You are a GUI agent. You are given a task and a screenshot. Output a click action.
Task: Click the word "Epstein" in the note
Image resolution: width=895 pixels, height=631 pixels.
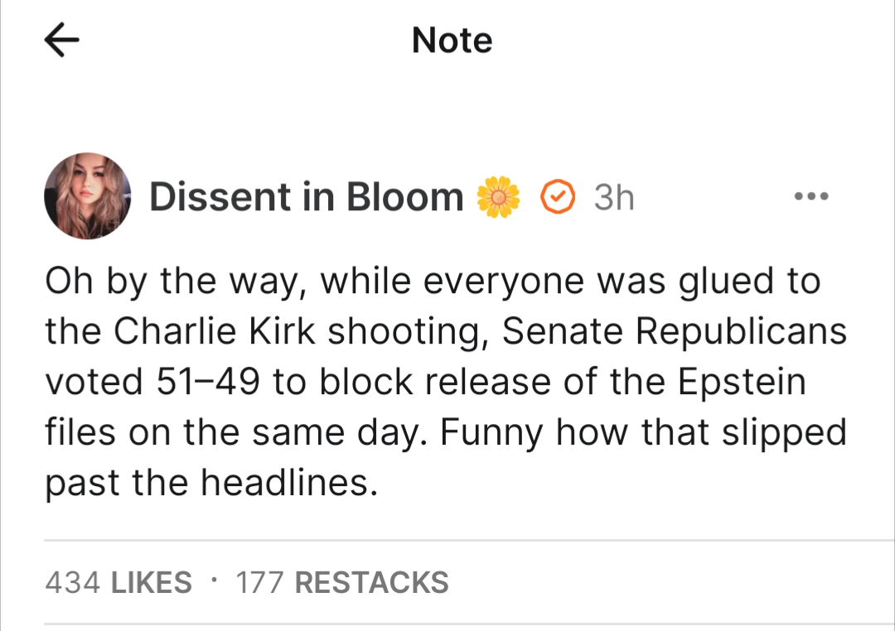(x=741, y=383)
